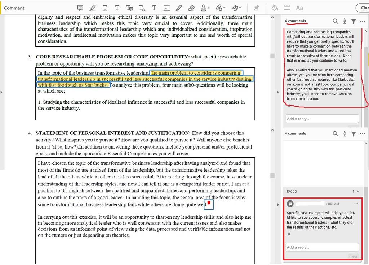Click the upper comments list scroll-up arrow

(x=366, y=31)
